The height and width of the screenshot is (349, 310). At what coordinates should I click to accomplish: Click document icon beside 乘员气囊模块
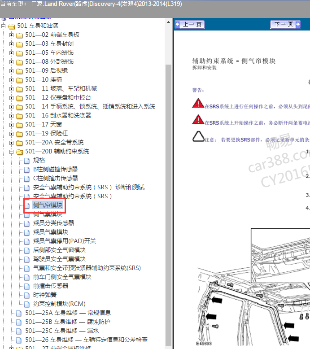point(27,233)
